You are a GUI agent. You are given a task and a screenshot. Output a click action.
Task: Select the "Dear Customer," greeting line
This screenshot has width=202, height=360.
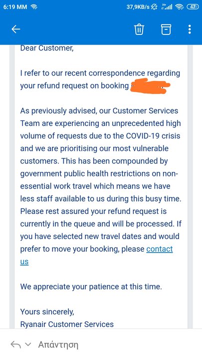pyautogui.click(x=47, y=48)
